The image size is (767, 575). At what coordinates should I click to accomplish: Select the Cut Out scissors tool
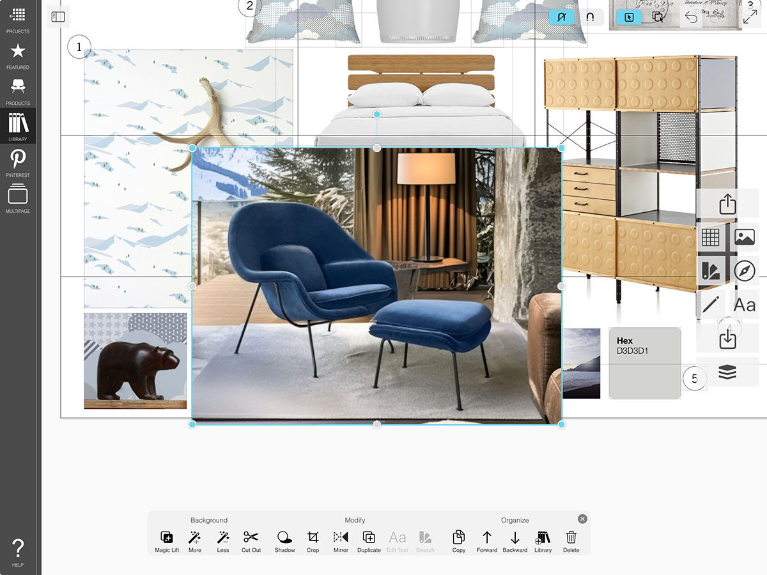[x=251, y=541]
